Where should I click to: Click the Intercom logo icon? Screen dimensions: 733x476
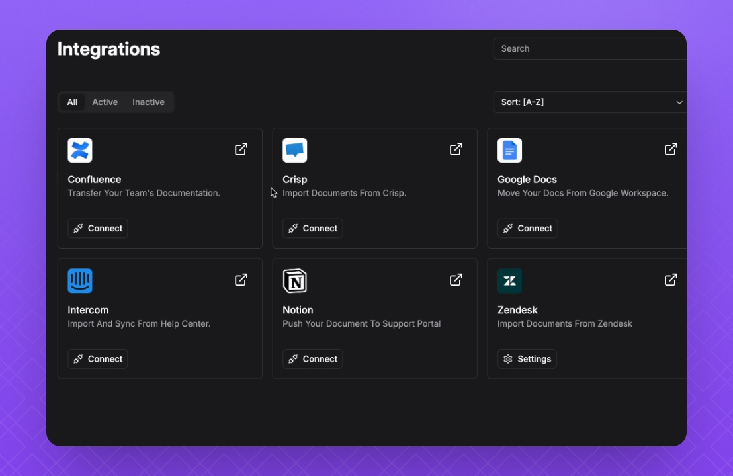point(80,281)
